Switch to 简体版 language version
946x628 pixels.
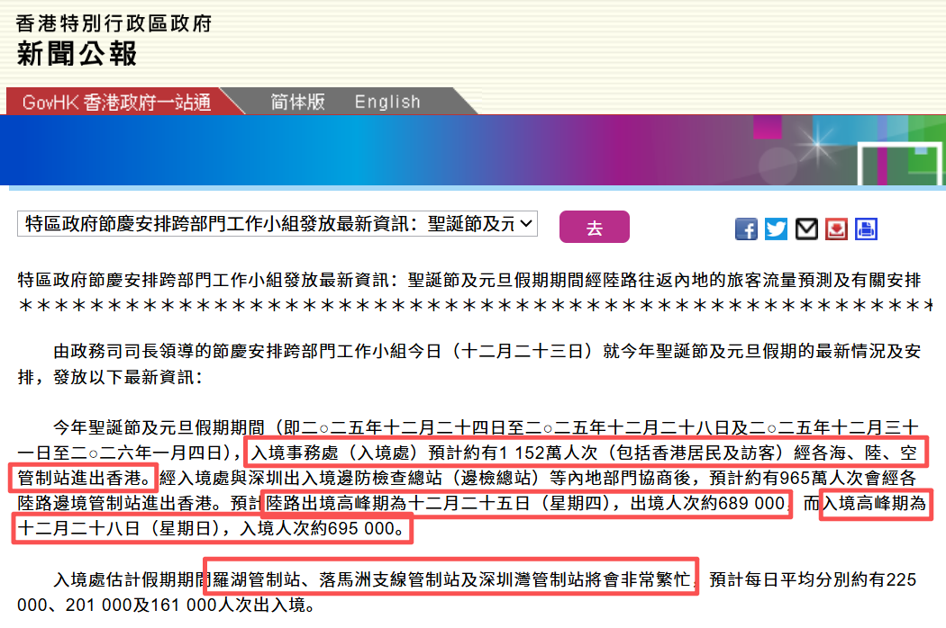click(297, 102)
